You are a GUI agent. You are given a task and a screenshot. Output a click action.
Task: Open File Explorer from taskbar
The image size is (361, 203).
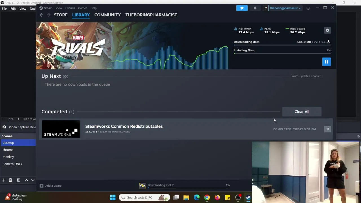[186, 197]
